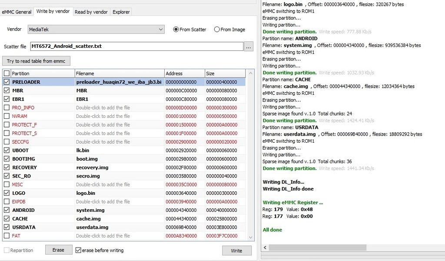The height and width of the screenshot is (261, 445).
Task: Toggle the select-all checkbox in Partition header
Action: coord(7,74)
